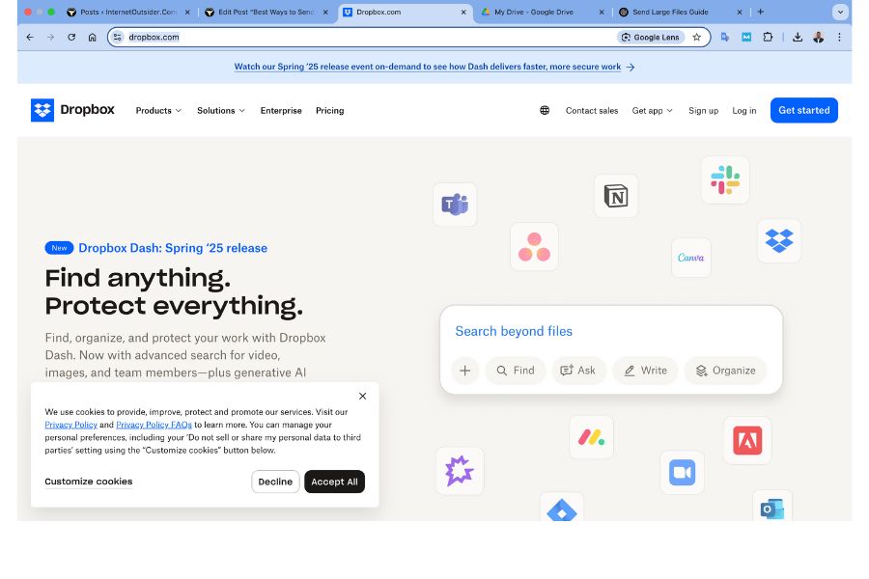Select the Organize chip in the search card
This screenshot has width=869, height=579.
[x=726, y=371]
